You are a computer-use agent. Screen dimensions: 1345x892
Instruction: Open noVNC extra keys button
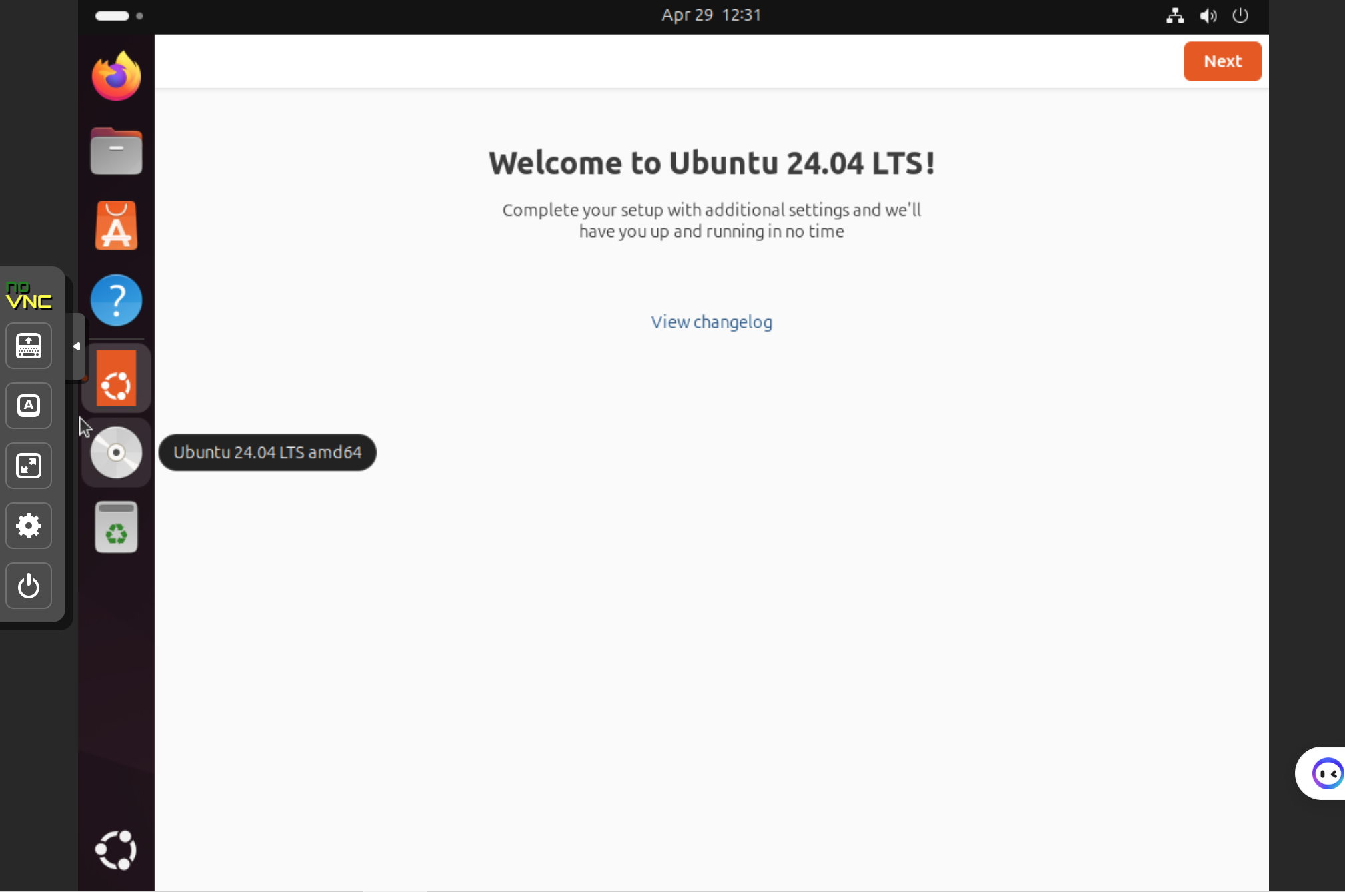click(x=29, y=406)
